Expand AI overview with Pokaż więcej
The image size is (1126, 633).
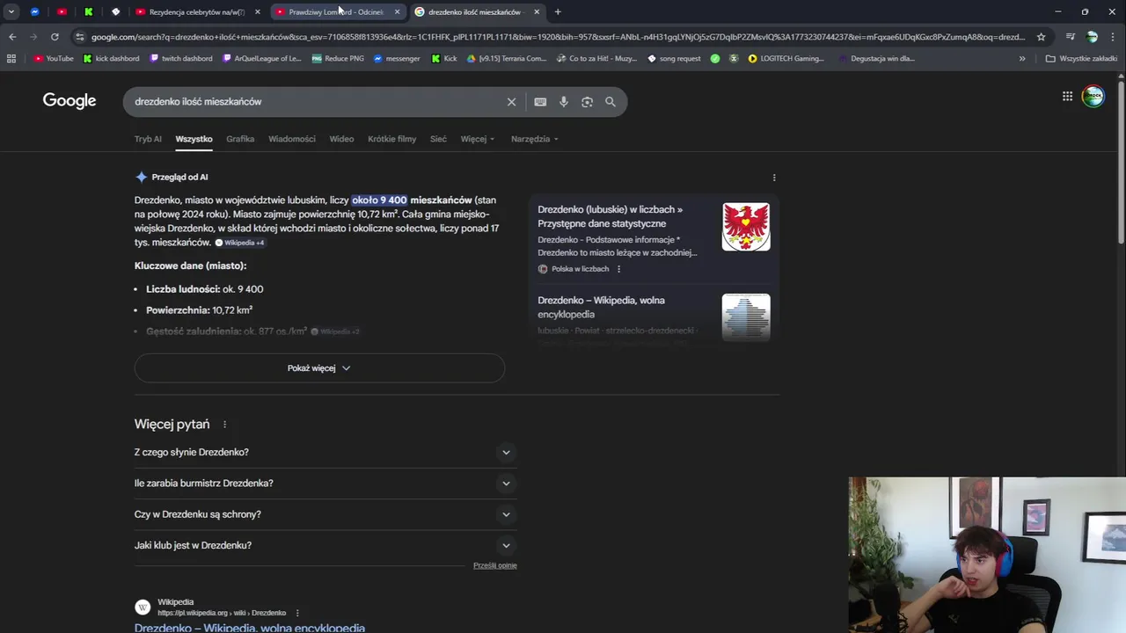(319, 368)
